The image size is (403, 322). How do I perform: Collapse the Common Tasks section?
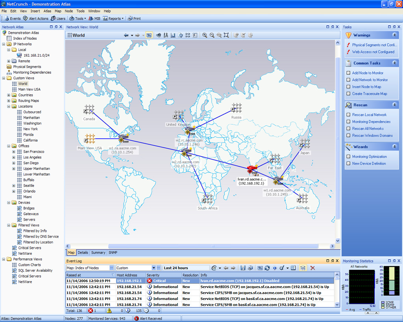[394, 63]
